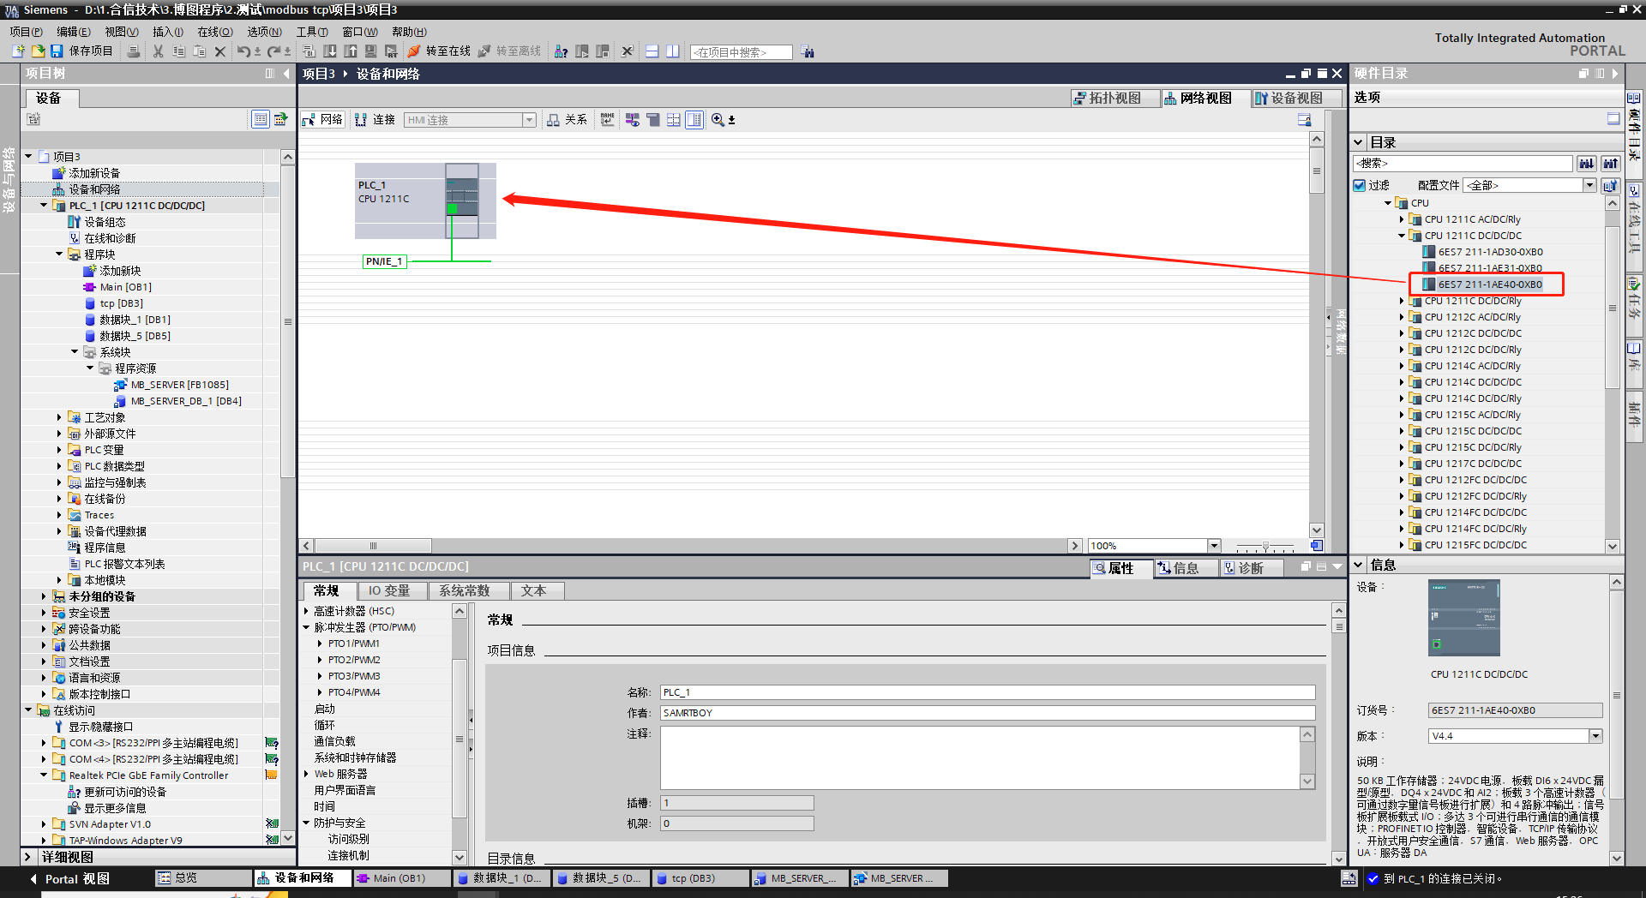Click the split editor horizontally icon
Screen dimensions: 1646x898
tap(652, 51)
